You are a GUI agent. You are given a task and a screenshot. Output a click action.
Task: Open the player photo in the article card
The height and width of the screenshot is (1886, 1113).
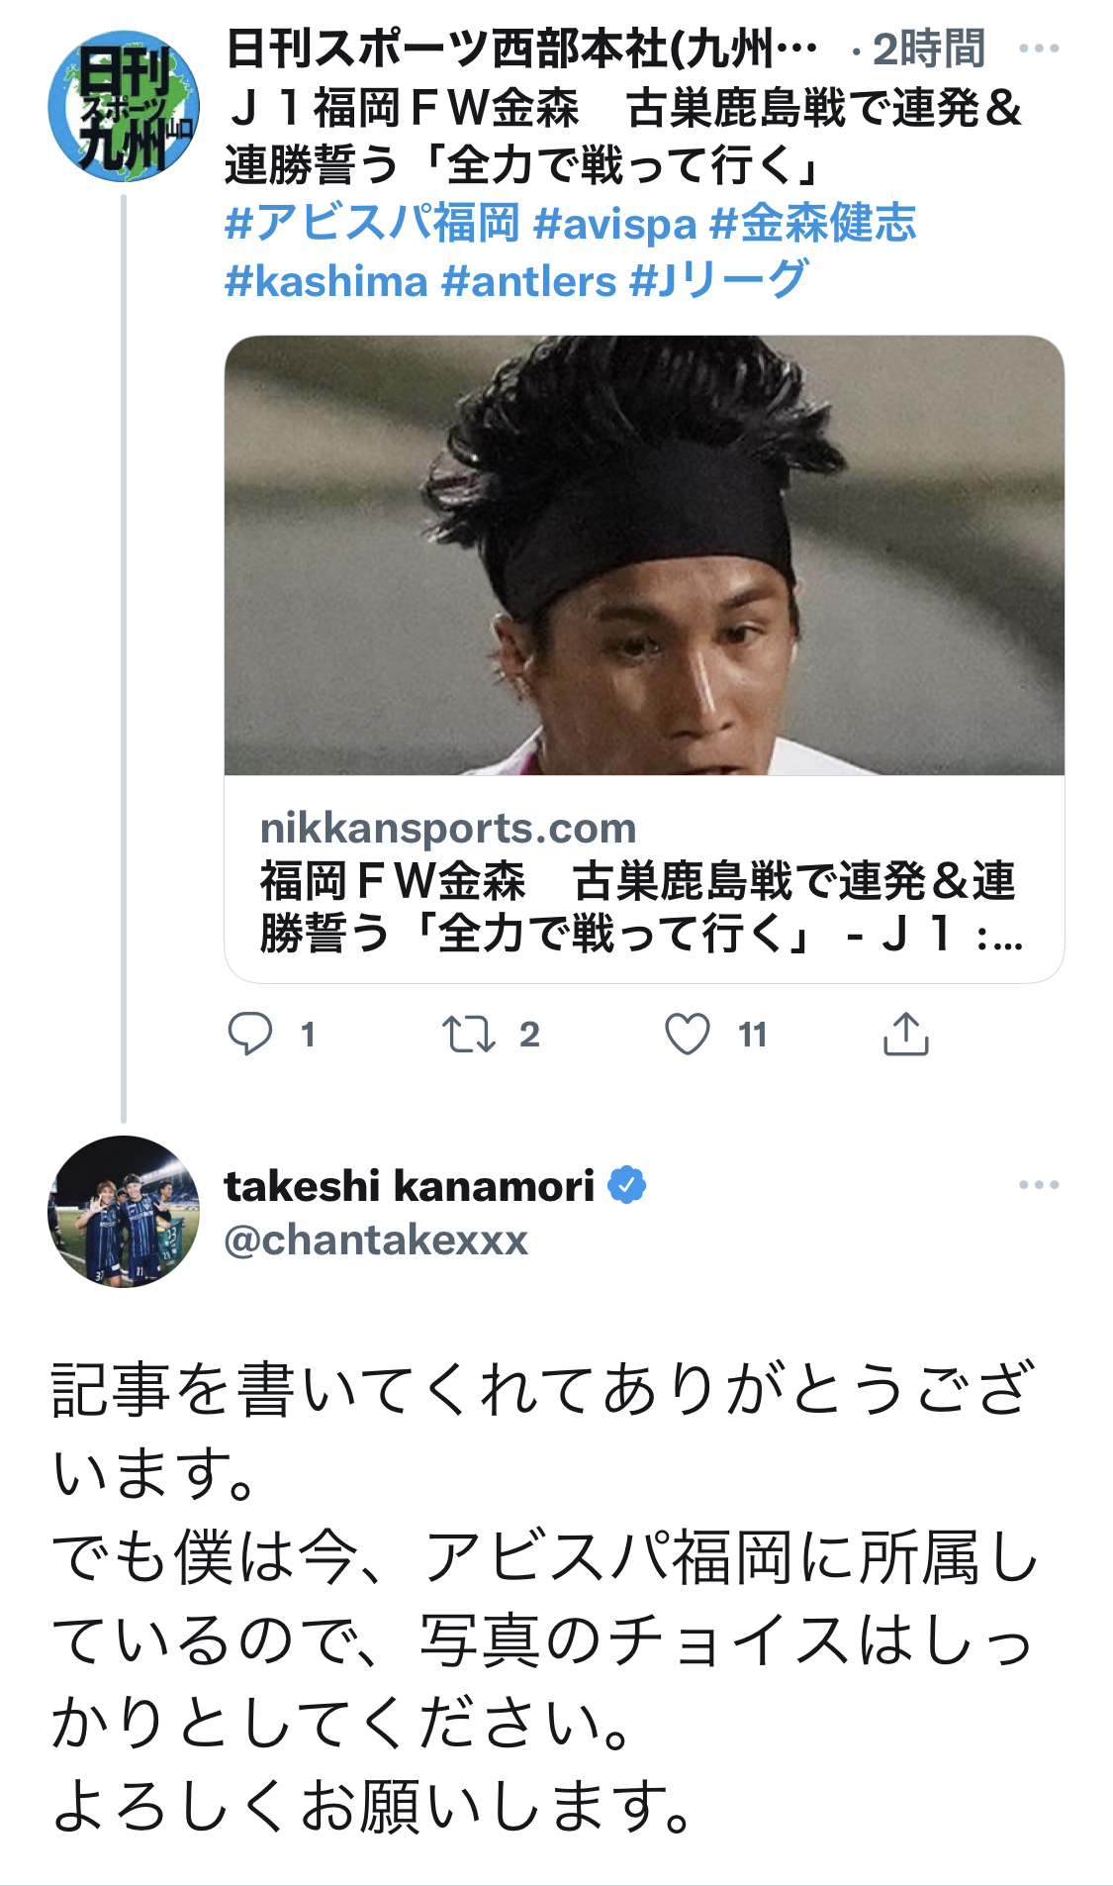[644, 555]
